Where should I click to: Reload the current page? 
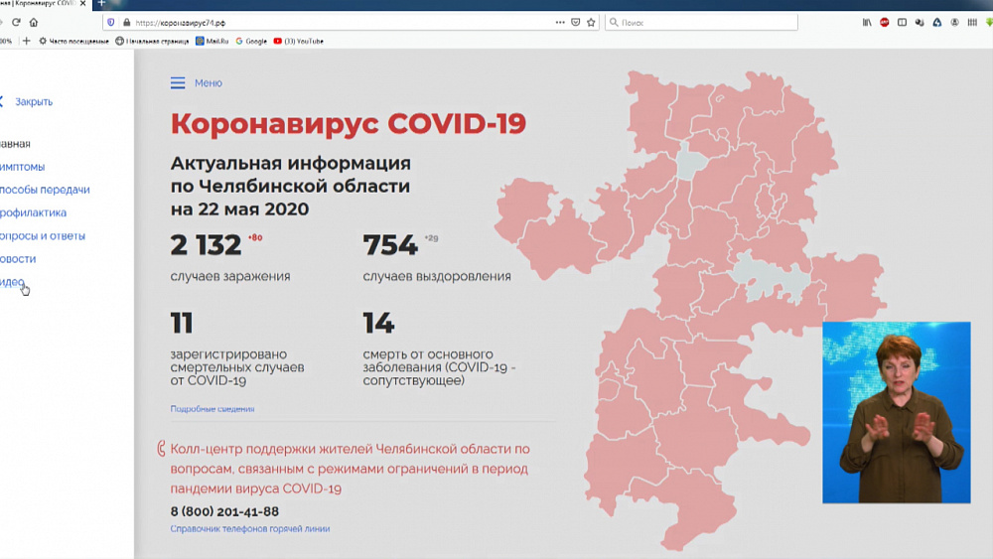16,22
